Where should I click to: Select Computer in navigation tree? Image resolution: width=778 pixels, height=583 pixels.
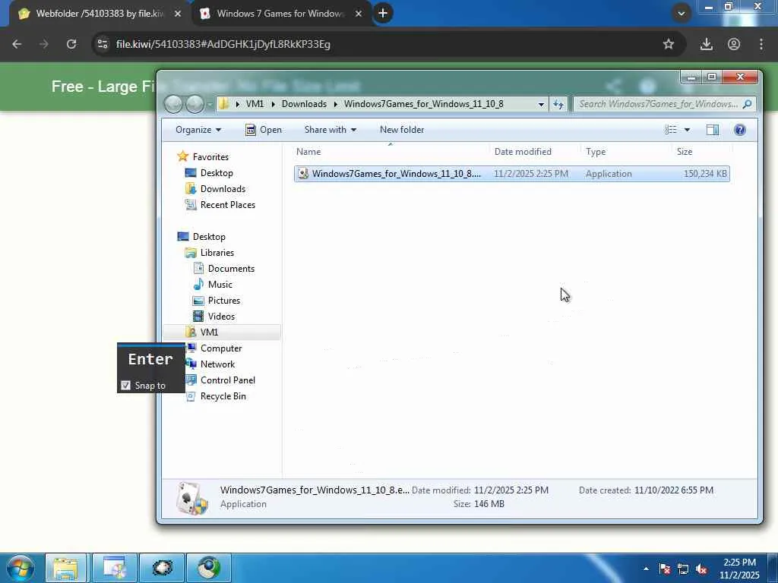click(221, 348)
